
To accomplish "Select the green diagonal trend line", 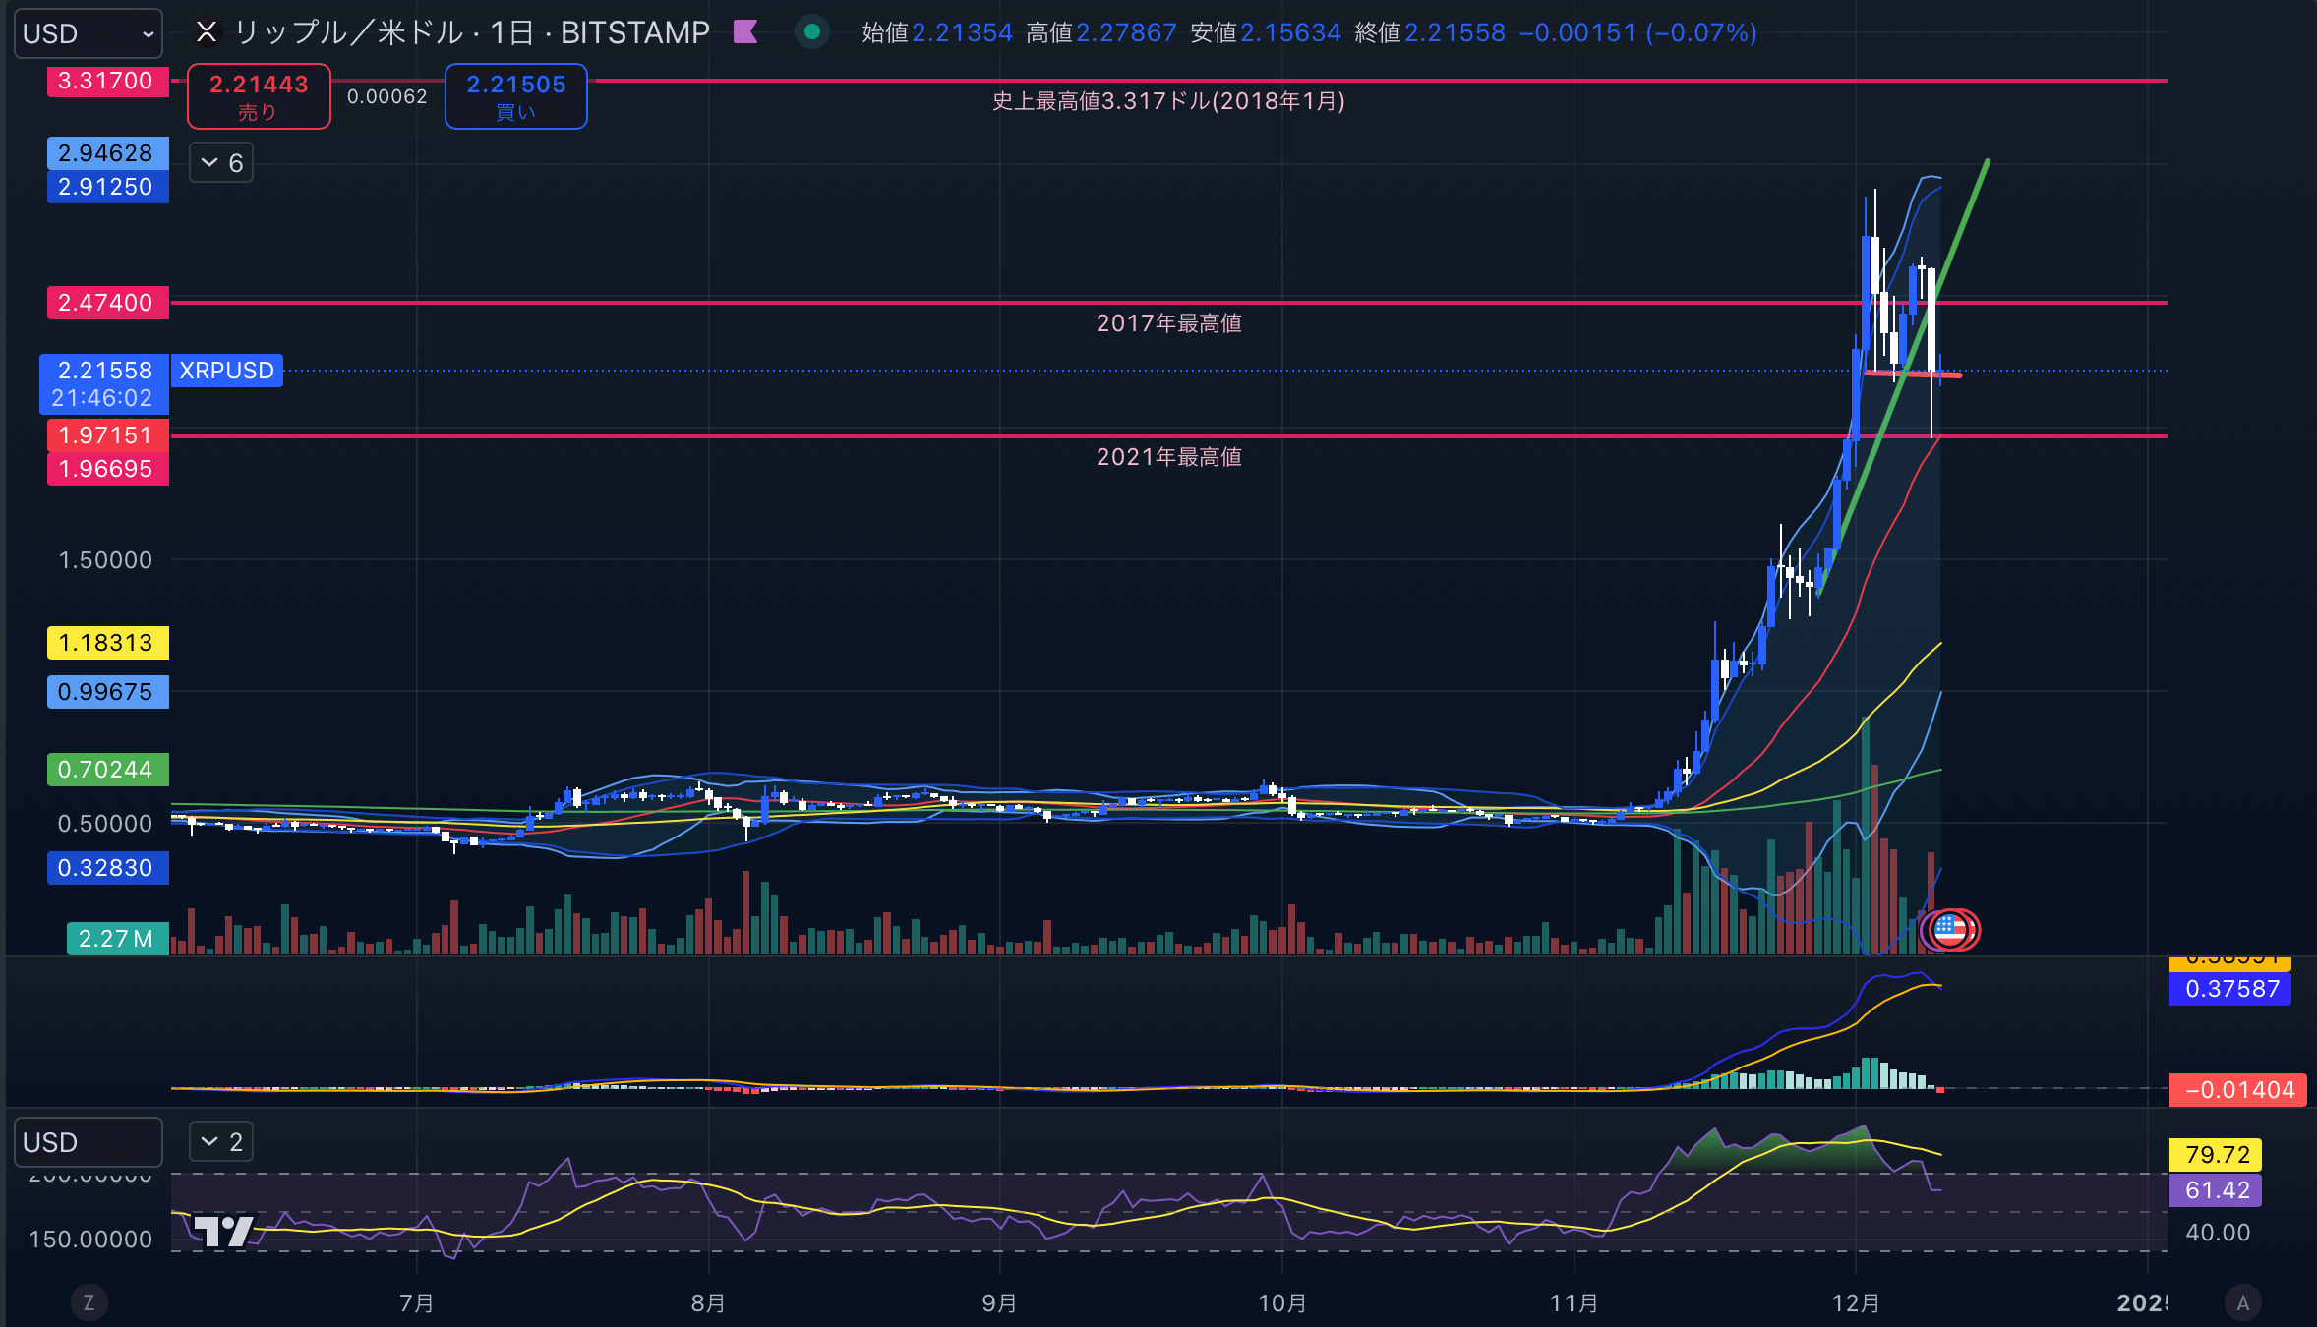I will point(1903,378).
